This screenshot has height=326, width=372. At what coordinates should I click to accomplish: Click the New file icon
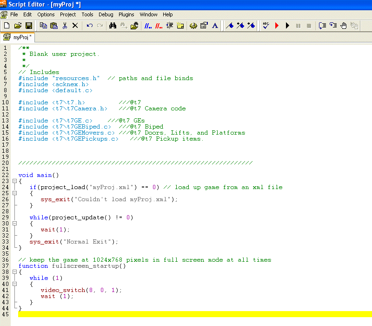7,26
